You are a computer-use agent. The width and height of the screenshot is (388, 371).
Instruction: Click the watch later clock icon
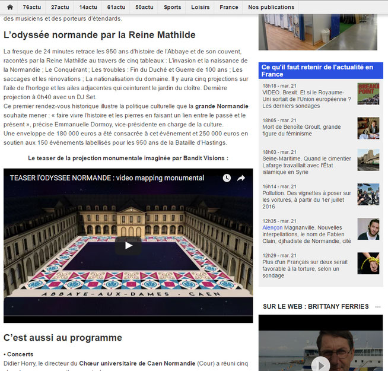[227, 178]
